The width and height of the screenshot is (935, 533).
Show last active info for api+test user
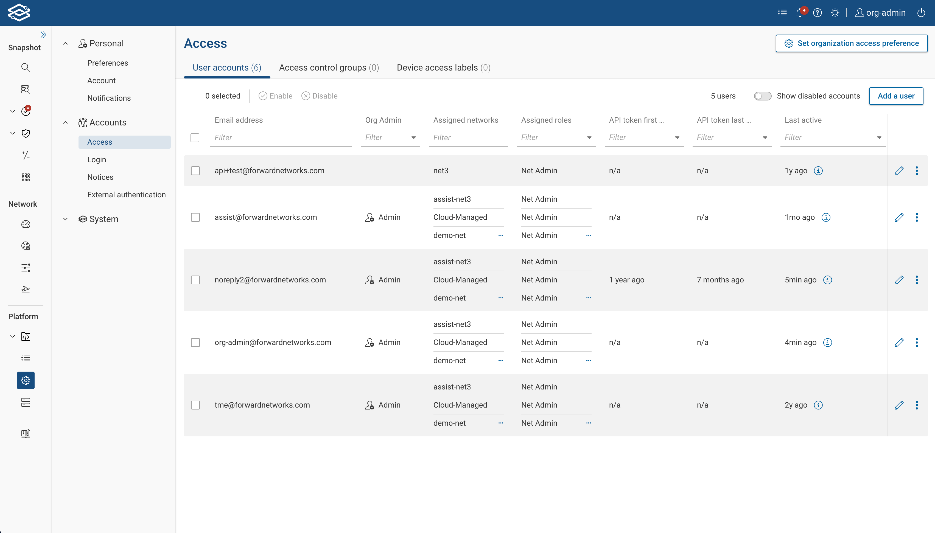point(818,171)
